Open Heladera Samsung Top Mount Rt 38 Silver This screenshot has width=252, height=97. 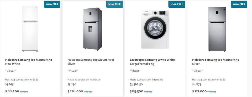(x=91, y=62)
